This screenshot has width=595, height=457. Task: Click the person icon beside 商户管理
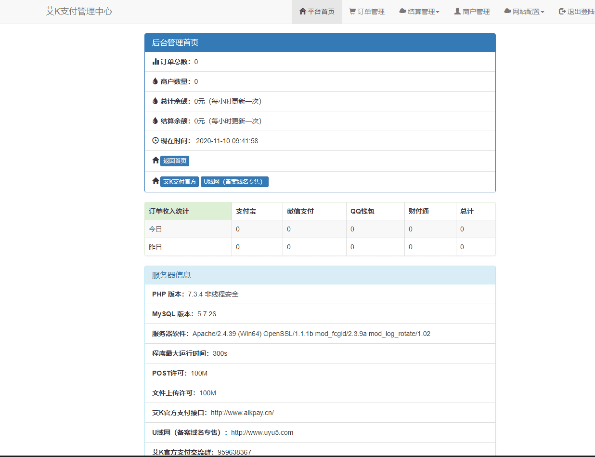click(x=456, y=12)
